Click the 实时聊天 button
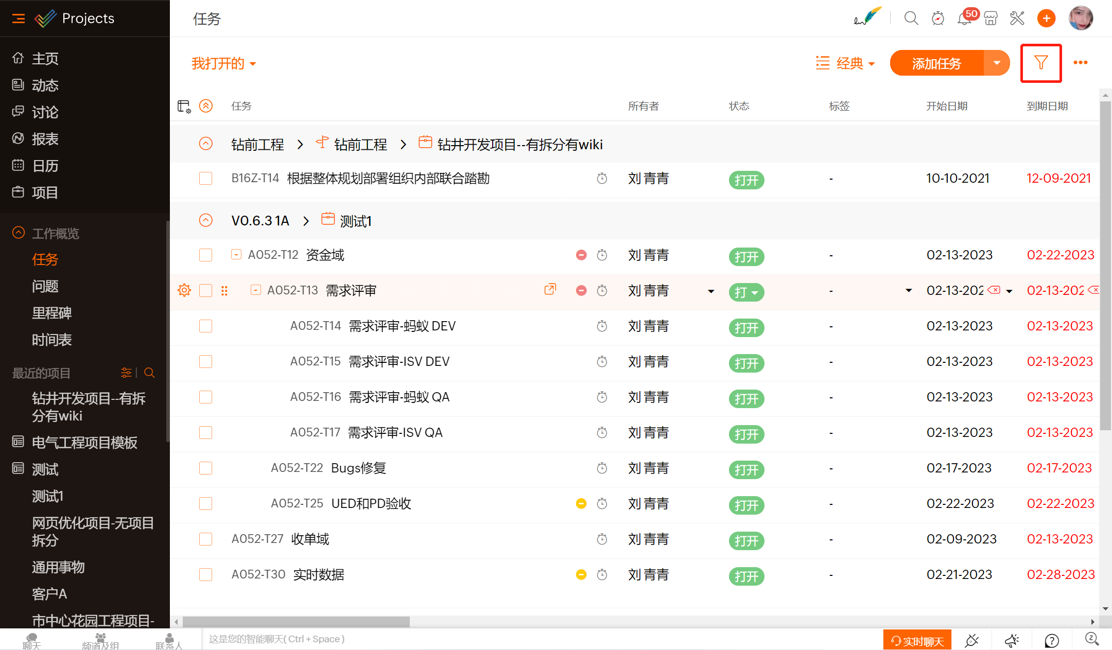The width and height of the screenshot is (1112, 650). [917, 641]
